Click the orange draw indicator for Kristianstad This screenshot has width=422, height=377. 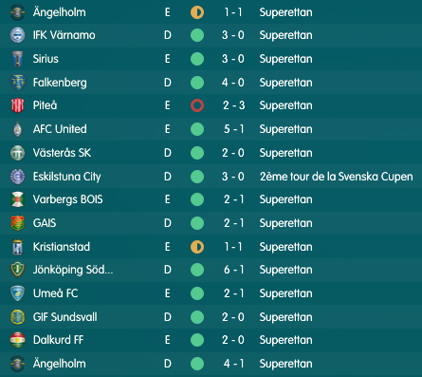[197, 247]
